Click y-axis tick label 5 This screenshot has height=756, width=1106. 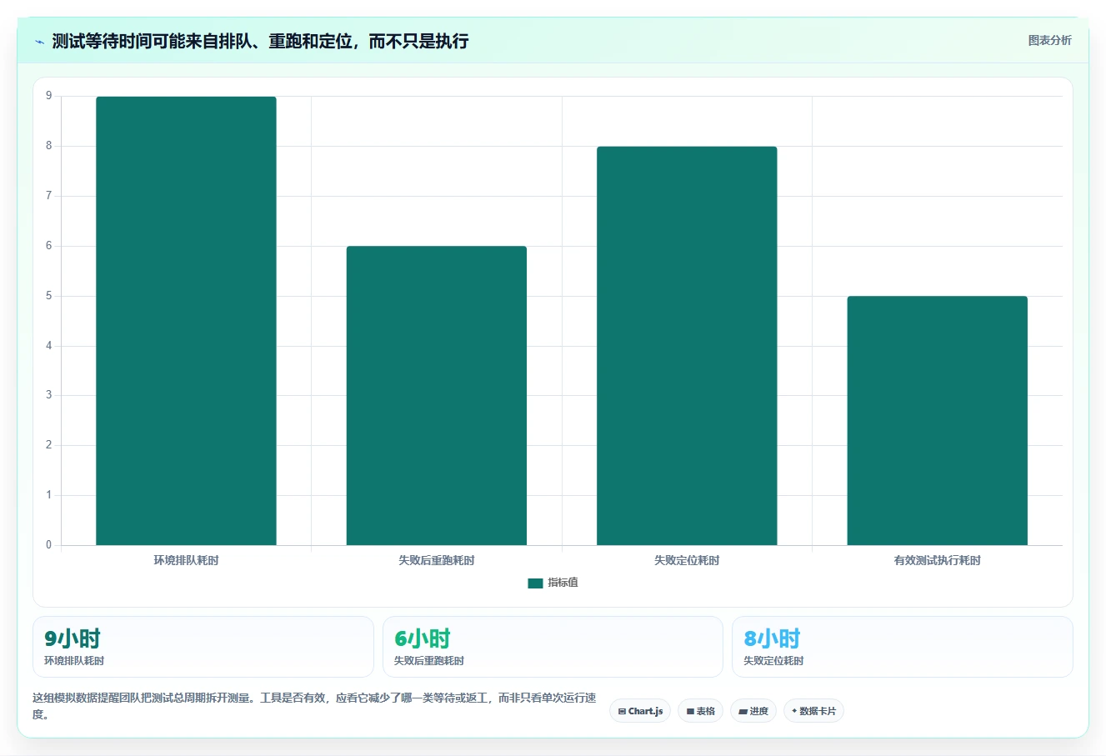[49, 296]
